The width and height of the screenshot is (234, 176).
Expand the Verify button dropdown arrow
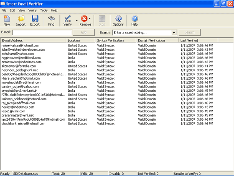coord(77,21)
